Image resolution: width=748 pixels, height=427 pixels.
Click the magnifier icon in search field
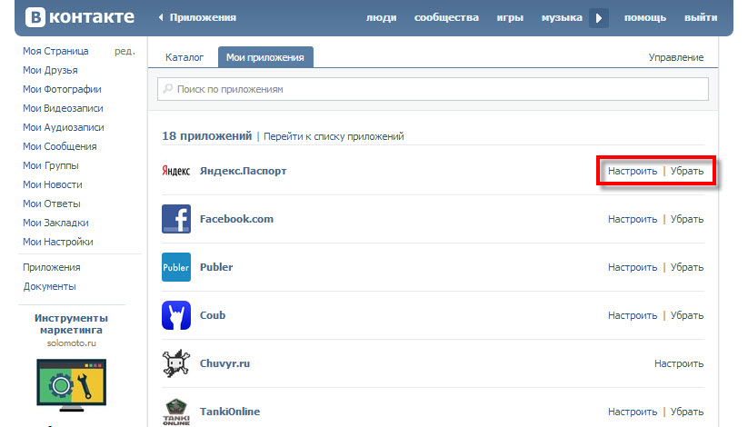point(168,89)
